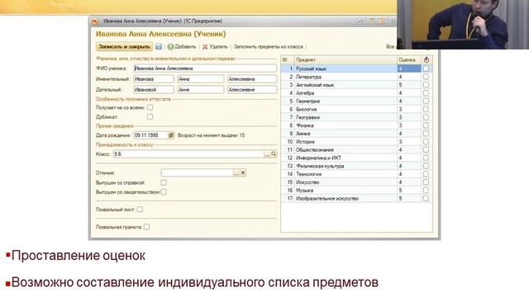Image resolution: width=529 pixels, height=297 pixels.
Task: Check Выпущен со свидетельством
Action: 164,192
